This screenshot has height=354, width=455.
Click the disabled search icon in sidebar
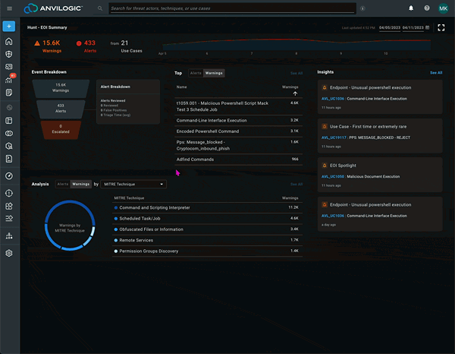coord(9,108)
